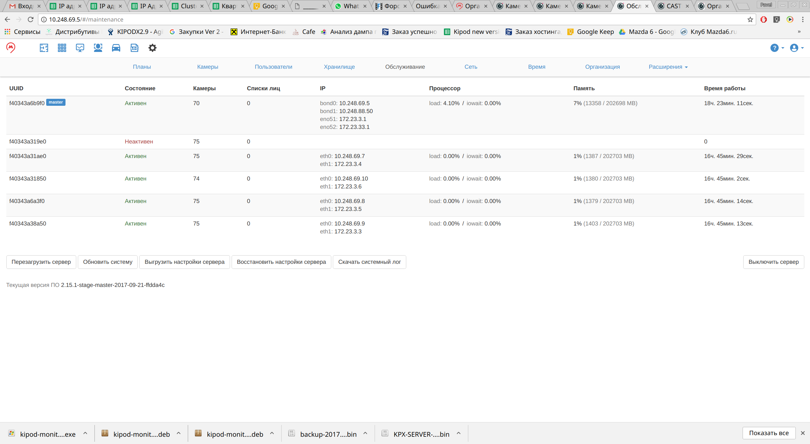
Task: Open the Сервисы apps bookmark
Action: pyautogui.click(x=22, y=32)
